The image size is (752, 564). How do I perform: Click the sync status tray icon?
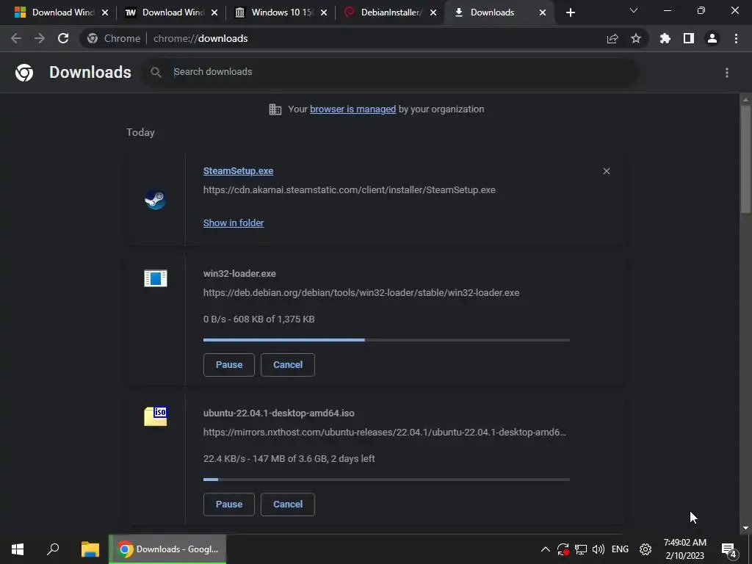tap(563, 549)
